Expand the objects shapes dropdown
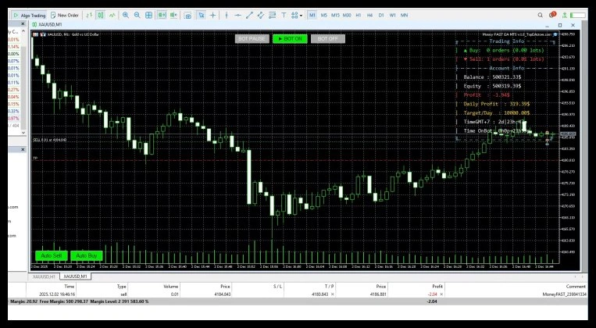 coord(297,15)
